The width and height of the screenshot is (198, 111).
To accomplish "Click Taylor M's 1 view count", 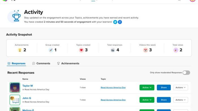I will pyautogui.click(x=83, y=88).
